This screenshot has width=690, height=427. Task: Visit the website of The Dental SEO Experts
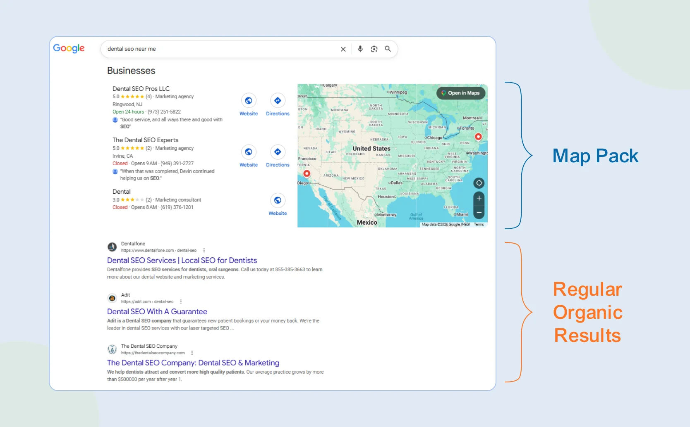point(249,156)
